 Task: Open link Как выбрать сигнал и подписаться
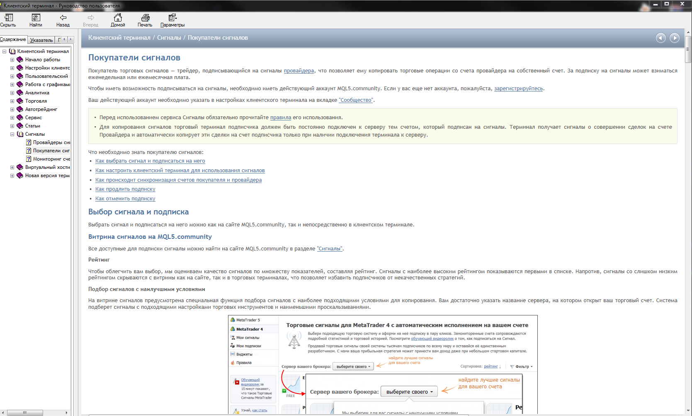coord(150,161)
